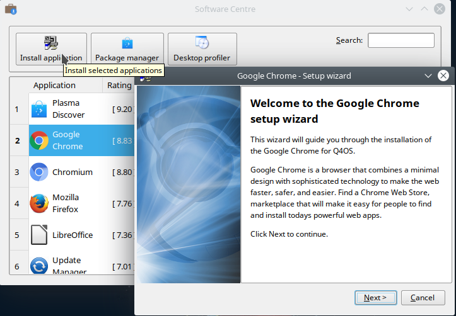This screenshot has height=316, width=456.
Task: Click the down chevron in Software Centre titlebar
Action: click(x=409, y=9)
